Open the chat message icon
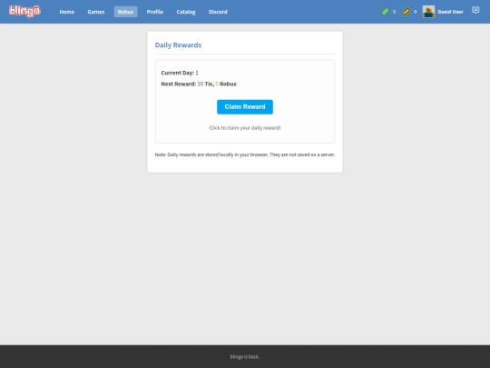Screen dimensions: 490x368 pyautogui.click(x=475, y=10)
